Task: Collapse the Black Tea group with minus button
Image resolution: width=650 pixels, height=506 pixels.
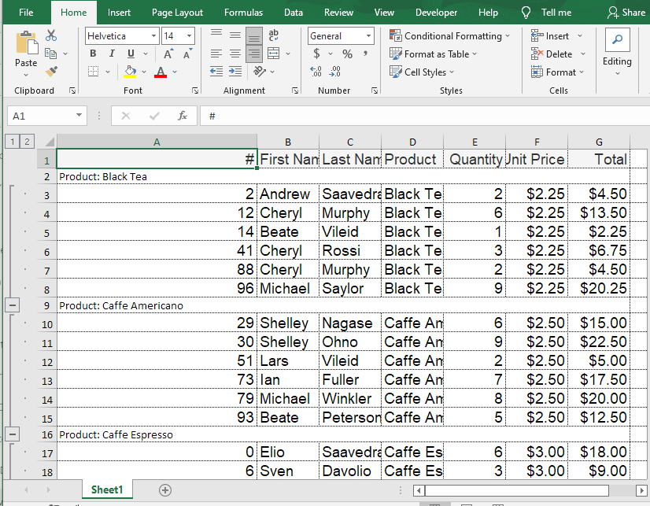Action: (13, 305)
